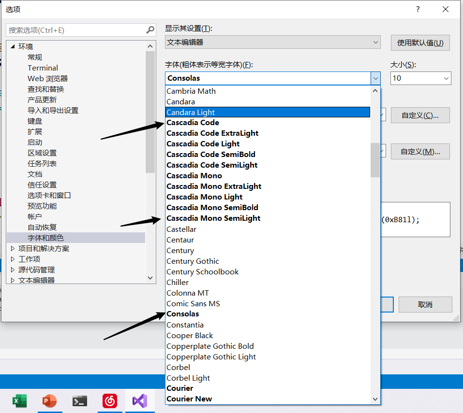Screen dimensions: 463x413
Task: Select 常规 in options tree
Action: [35, 57]
